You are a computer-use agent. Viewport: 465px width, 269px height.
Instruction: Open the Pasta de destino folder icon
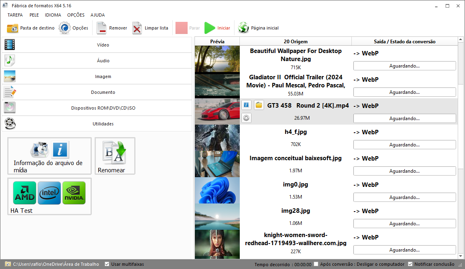[13, 28]
